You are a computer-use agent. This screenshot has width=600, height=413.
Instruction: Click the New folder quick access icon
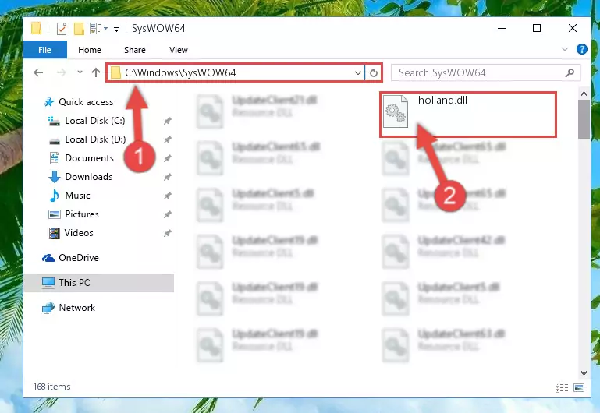point(79,29)
